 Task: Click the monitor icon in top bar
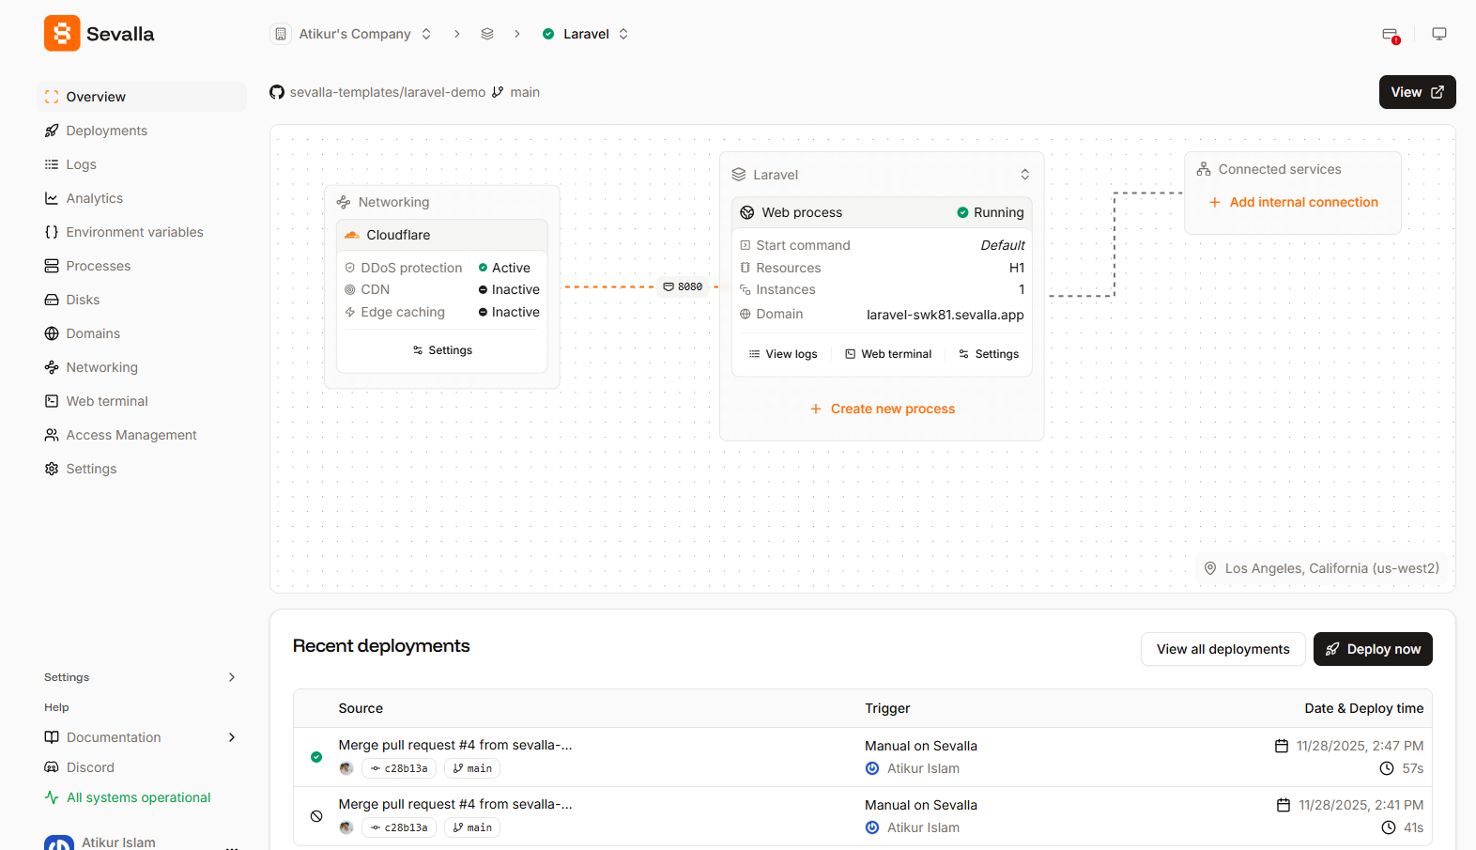pyautogui.click(x=1439, y=34)
